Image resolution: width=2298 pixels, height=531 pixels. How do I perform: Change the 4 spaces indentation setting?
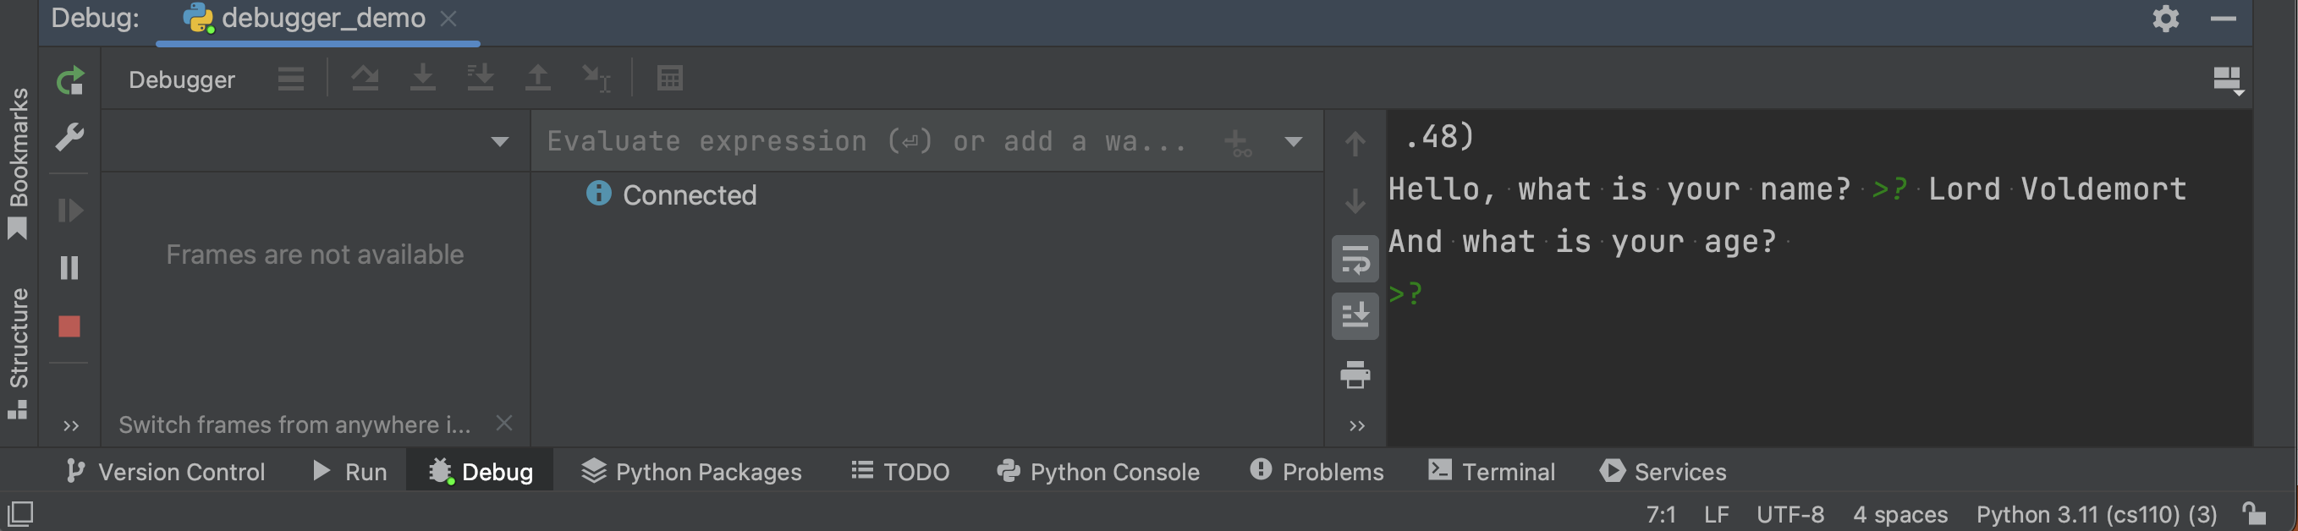[x=1900, y=514]
